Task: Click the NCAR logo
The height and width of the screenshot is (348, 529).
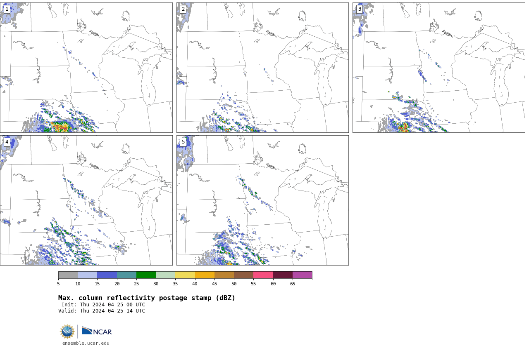Action: click(97, 331)
